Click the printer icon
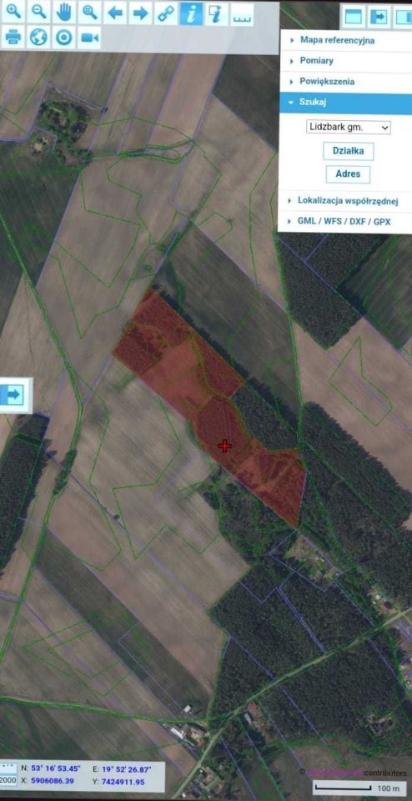This screenshot has height=801, width=412. (13, 38)
